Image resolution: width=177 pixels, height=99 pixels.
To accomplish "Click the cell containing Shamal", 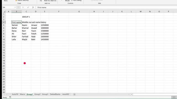I will [26, 28].
